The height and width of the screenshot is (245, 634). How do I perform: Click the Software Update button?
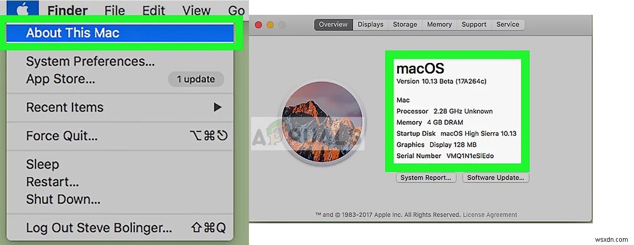coord(496,178)
